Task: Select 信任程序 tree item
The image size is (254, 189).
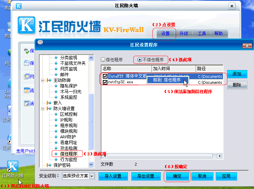Action: (69, 154)
